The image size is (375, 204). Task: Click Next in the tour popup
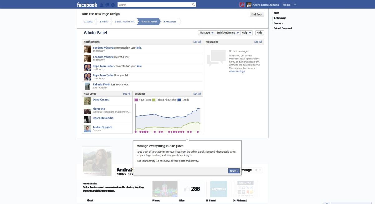point(234,171)
